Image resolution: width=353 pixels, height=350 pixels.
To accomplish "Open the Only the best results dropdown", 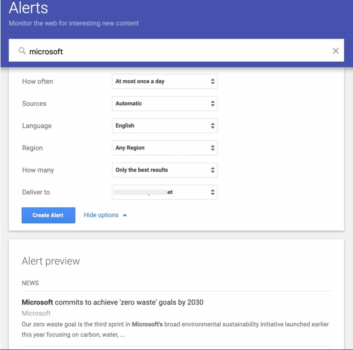I will point(164,170).
